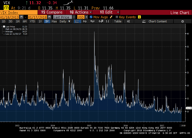Open the Edit menu
192x138 pixels.
(110, 12)
